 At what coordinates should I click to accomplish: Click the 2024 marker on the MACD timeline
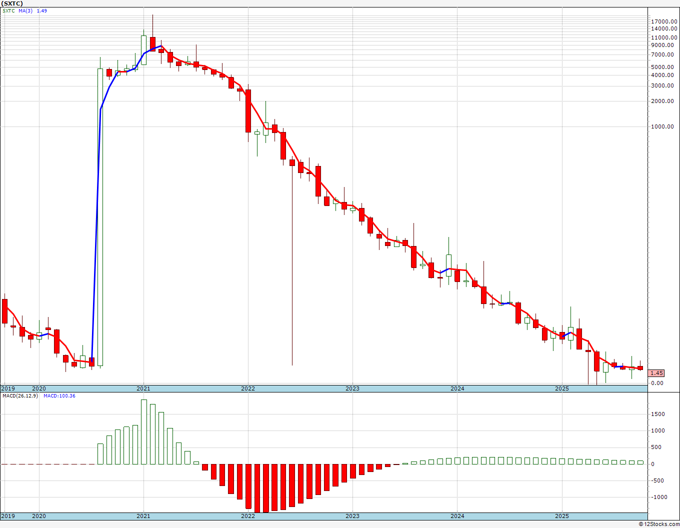[457, 516]
